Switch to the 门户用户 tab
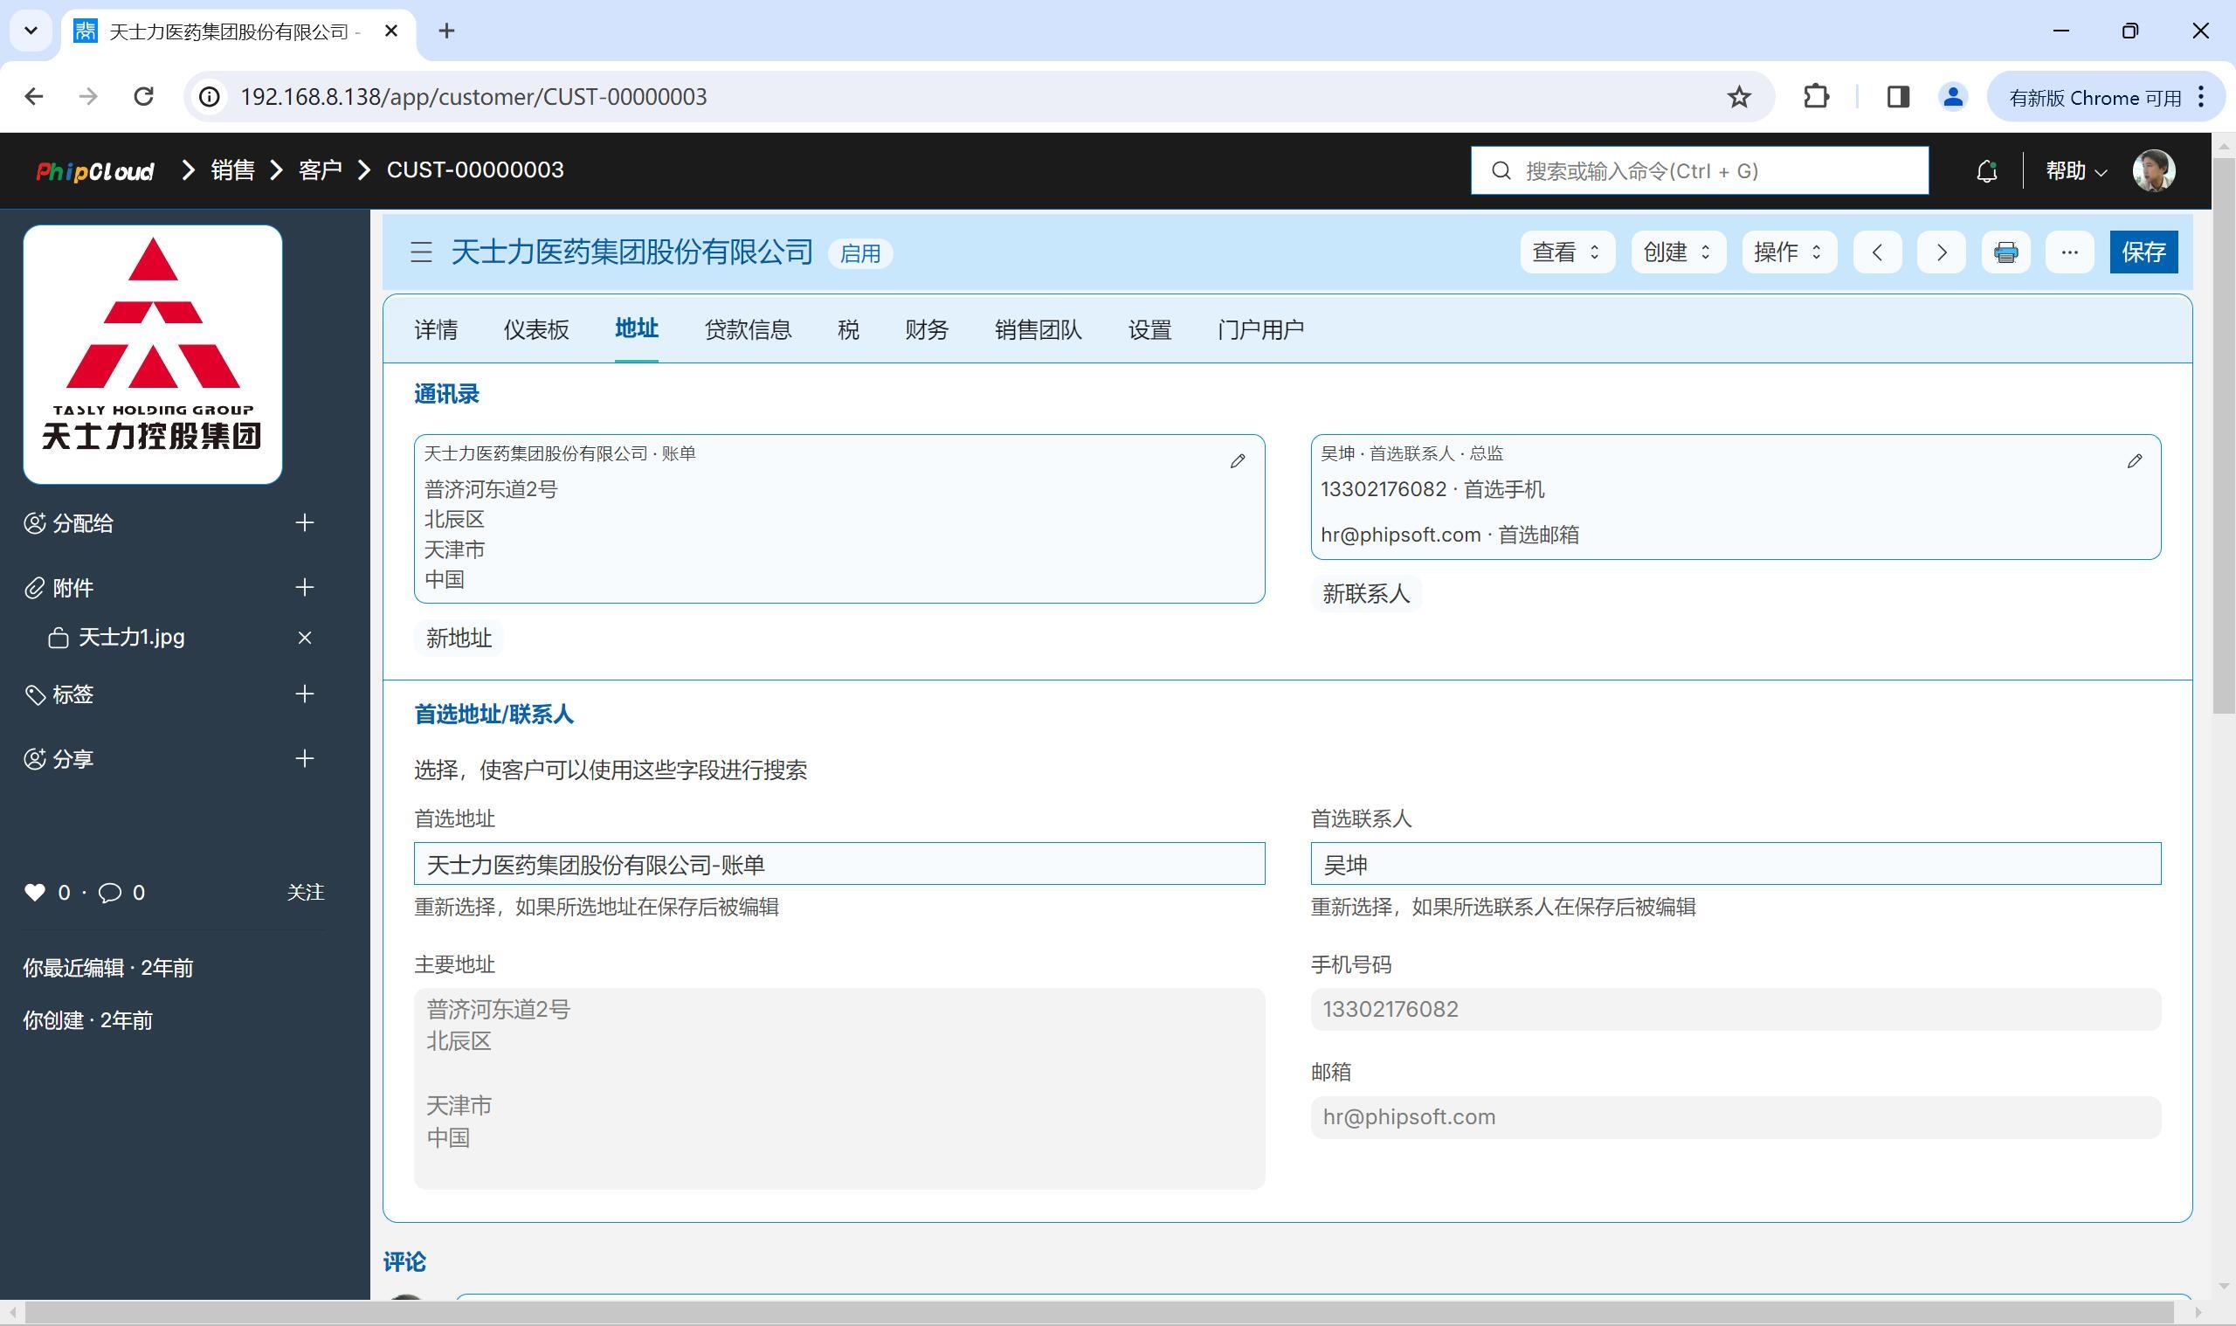This screenshot has height=1326, width=2236. (x=1260, y=329)
